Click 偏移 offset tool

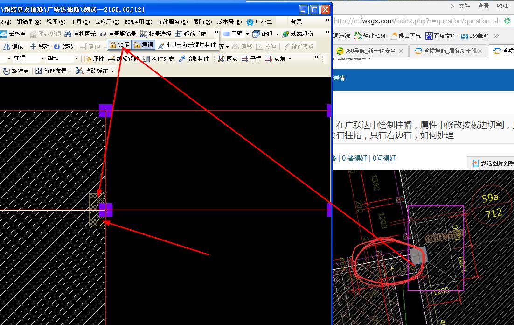[x=242, y=47]
